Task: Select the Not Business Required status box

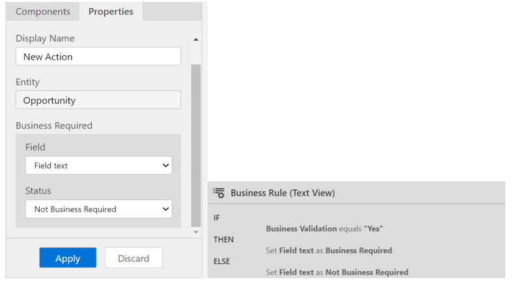Action: (x=99, y=209)
